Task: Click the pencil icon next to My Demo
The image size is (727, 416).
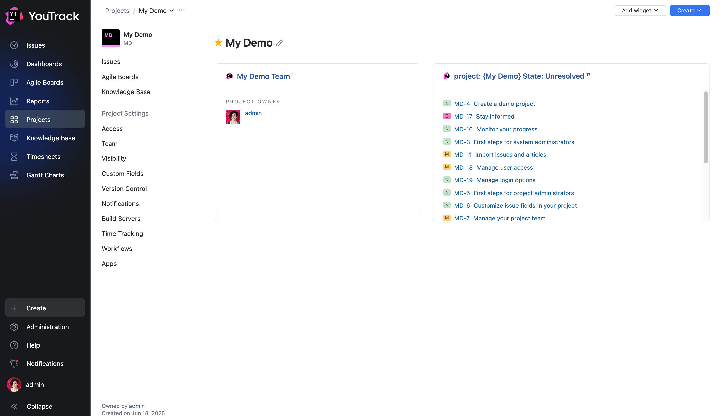Action: tap(280, 43)
